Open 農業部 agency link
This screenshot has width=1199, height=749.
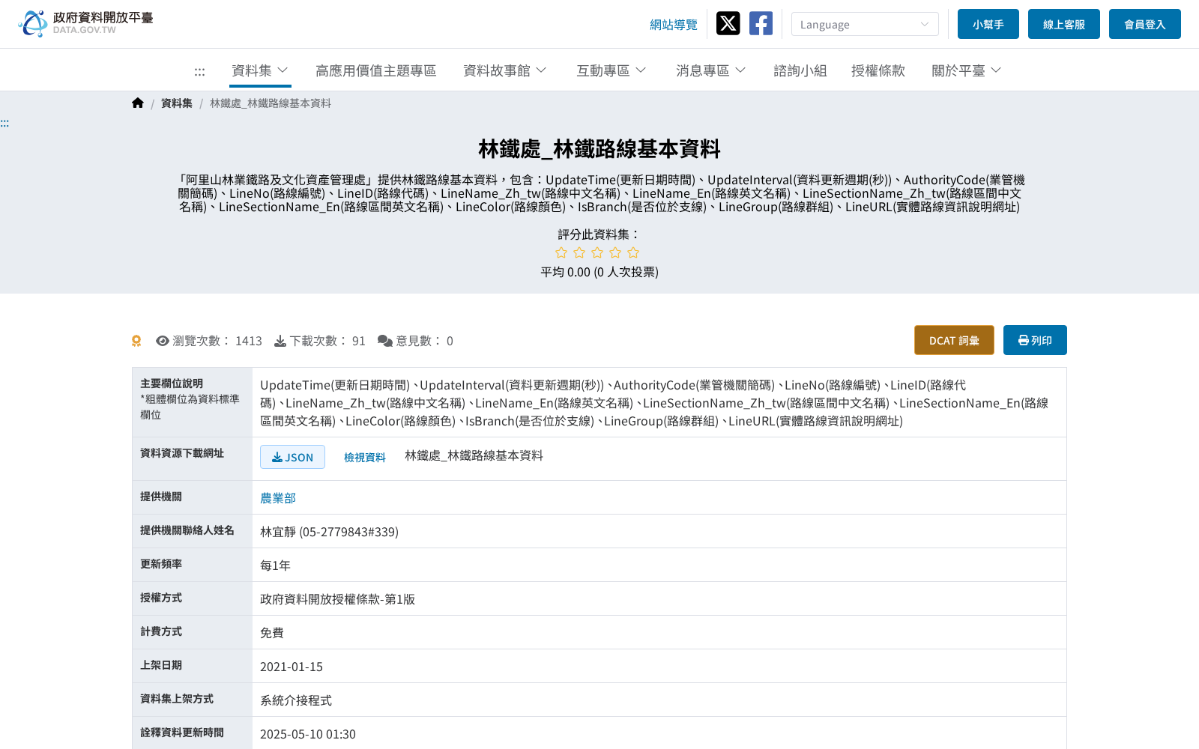pyautogui.click(x=278, y=498)
